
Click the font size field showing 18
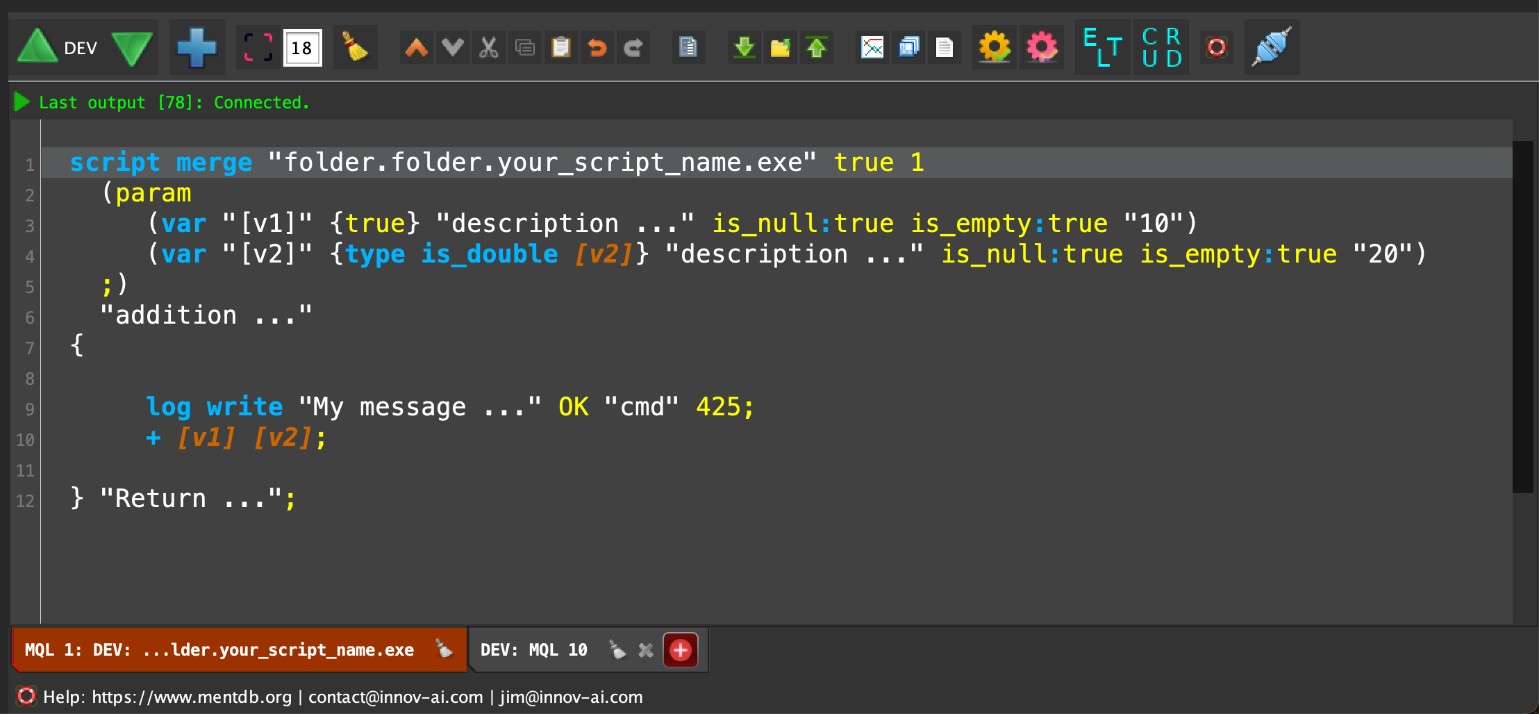[x=302, y=48]
